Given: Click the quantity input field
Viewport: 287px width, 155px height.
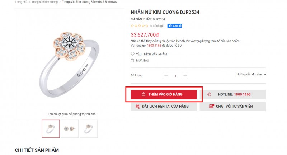Looking at the screenshot, I should pos(175,76).
